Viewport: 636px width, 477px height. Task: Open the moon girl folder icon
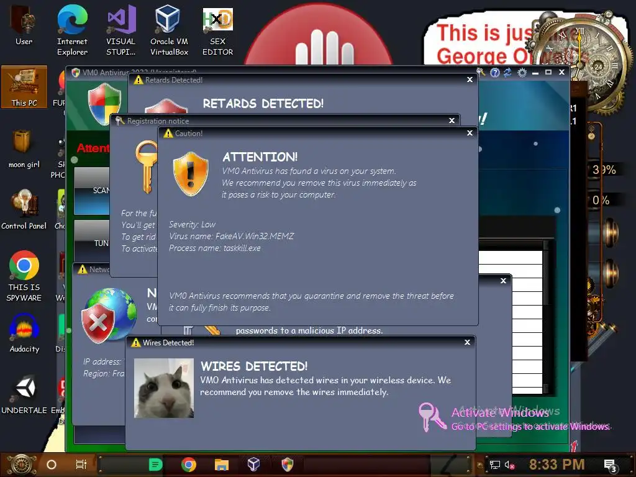click(x=24, y=148)
